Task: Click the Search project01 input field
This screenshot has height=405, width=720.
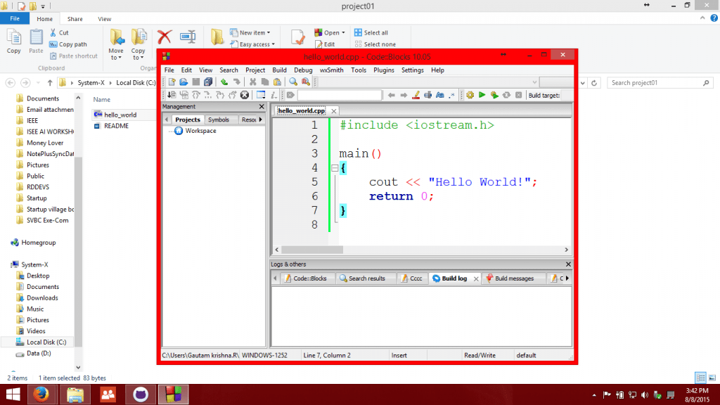Action: click(x=660, y=83)
